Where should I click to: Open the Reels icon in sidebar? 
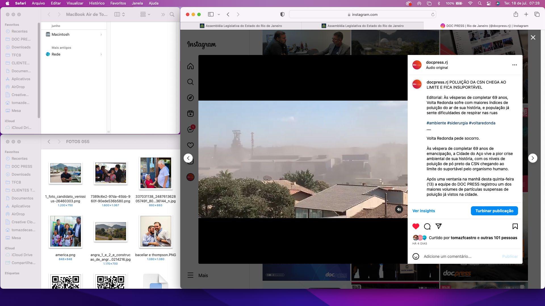pos(190,114)
